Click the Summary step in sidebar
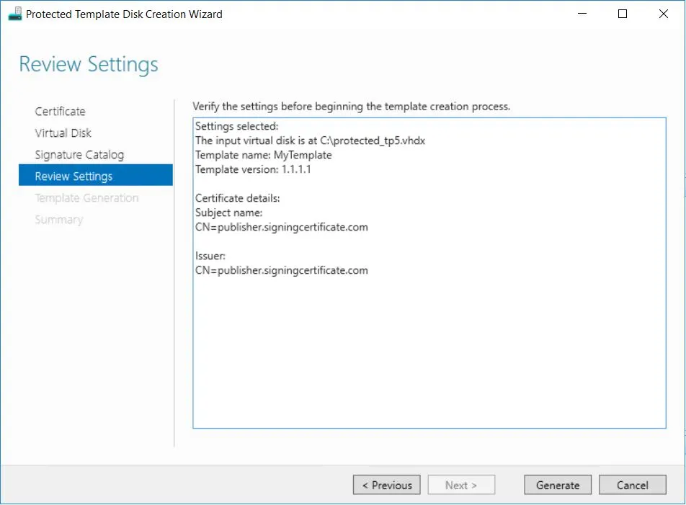This screenshot has width=686, height=505. coord(58,220)
